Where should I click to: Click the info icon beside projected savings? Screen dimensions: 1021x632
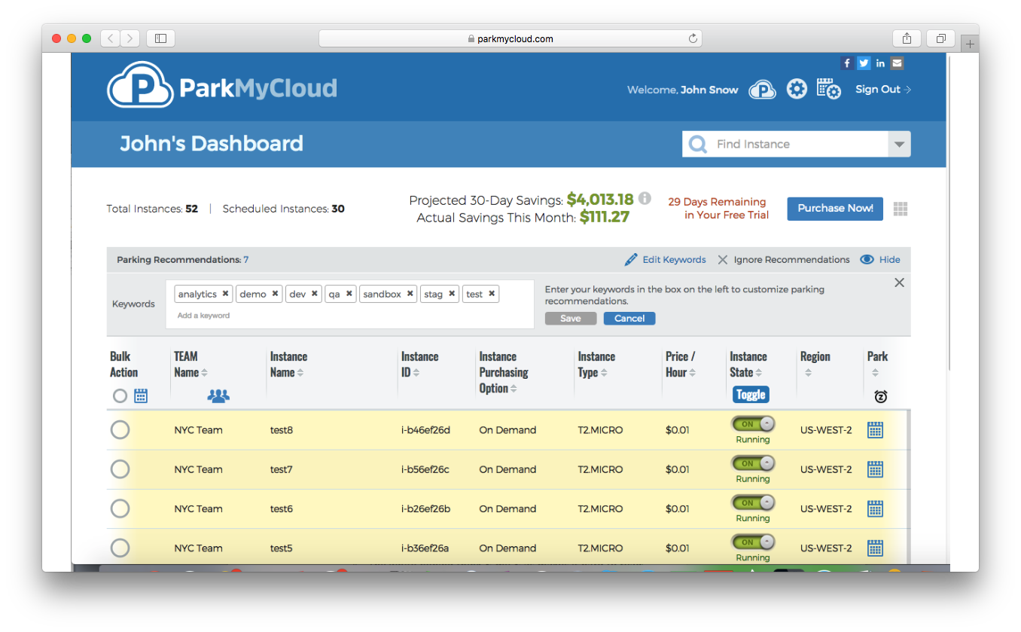pos(645,199)
